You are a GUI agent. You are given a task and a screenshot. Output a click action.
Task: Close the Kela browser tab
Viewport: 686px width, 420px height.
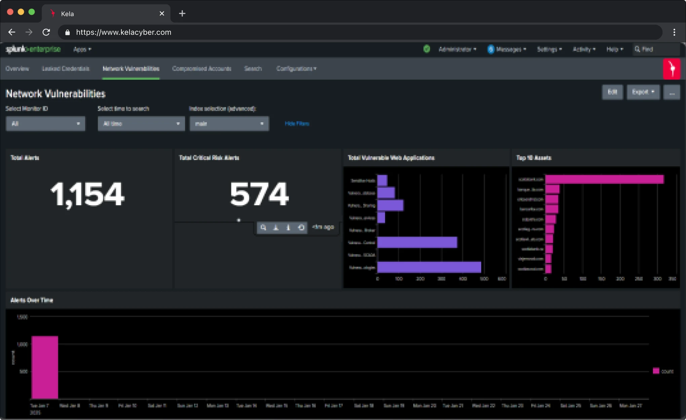point(162,13)
